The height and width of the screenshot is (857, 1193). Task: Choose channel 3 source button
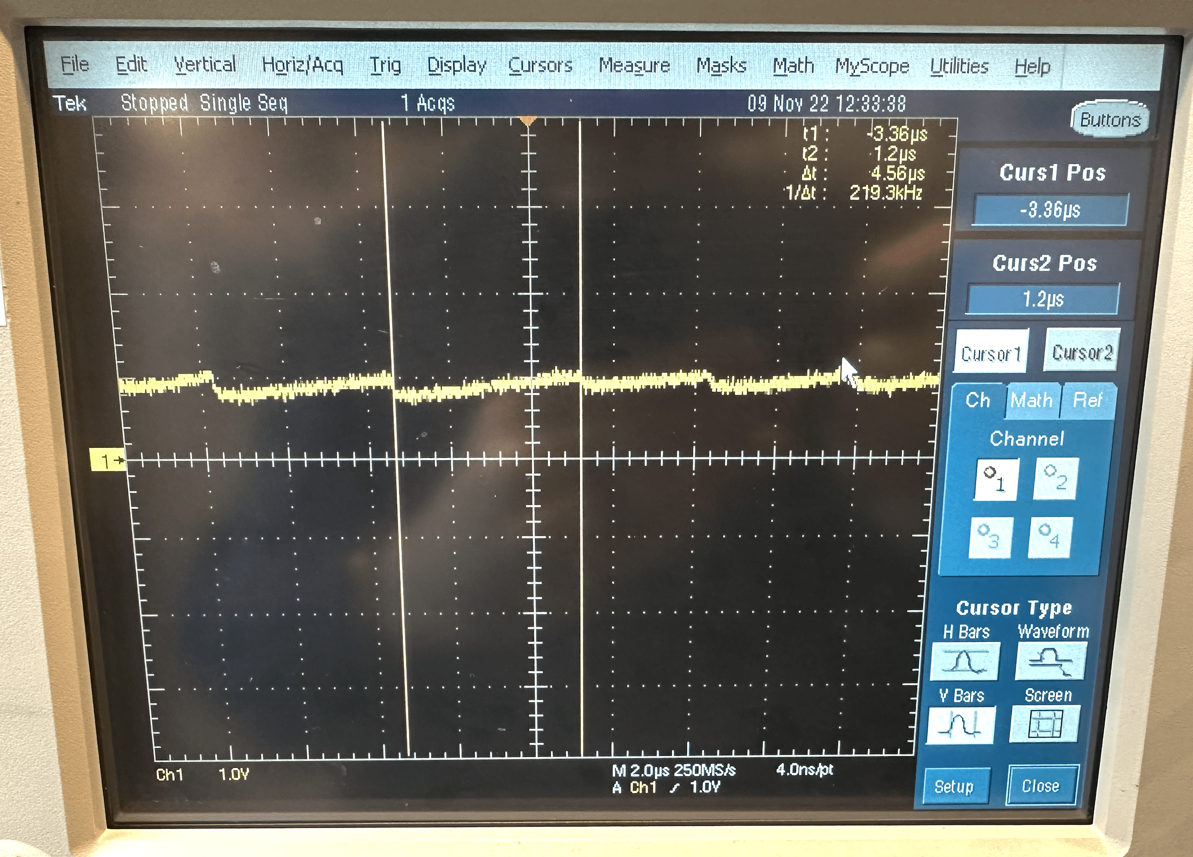tap(991, 537)
